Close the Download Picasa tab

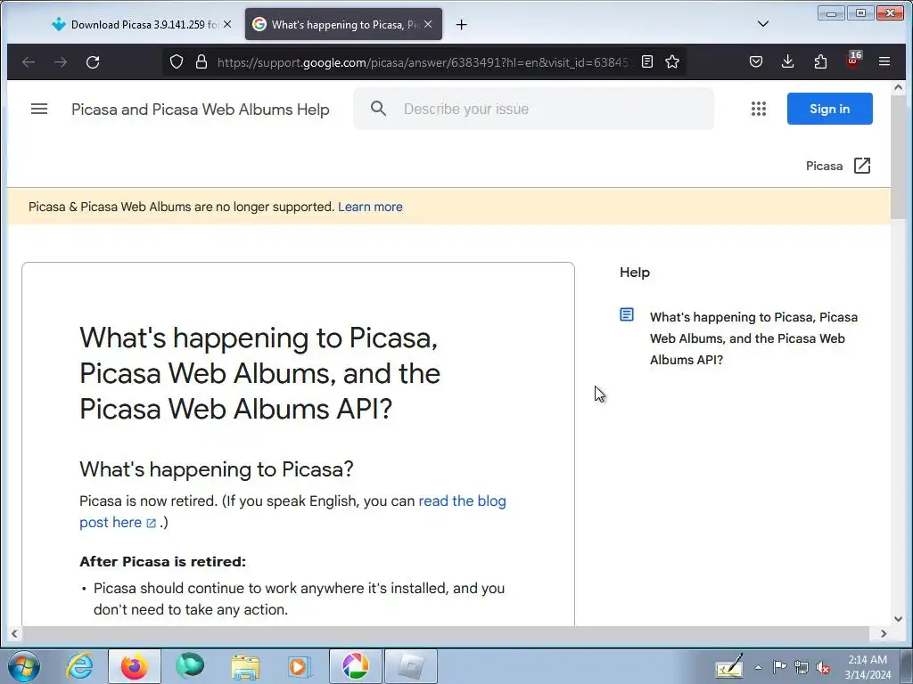[x=227, y=24]
